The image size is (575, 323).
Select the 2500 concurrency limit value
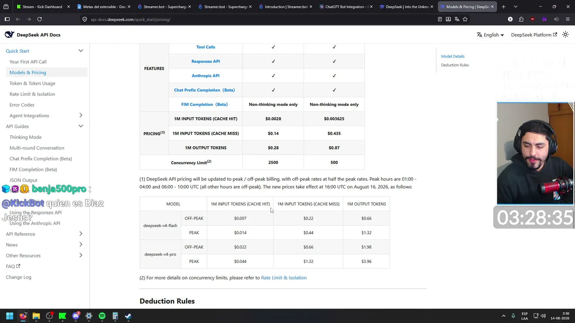pos(273,162)
